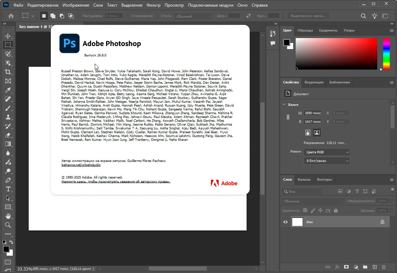Select the Horizontal Type tool
The width and height of the screenshot is (397, 273).
pyautogui.click(x=8, y=189)
